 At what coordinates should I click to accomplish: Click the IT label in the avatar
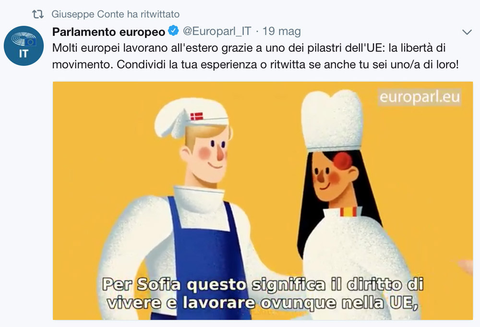[x=23, y=54]
